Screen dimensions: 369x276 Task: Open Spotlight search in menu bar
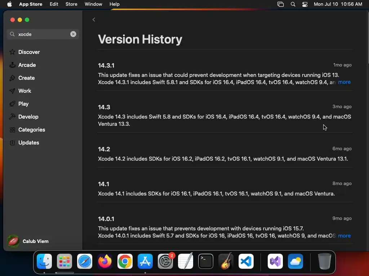[293, 4]
